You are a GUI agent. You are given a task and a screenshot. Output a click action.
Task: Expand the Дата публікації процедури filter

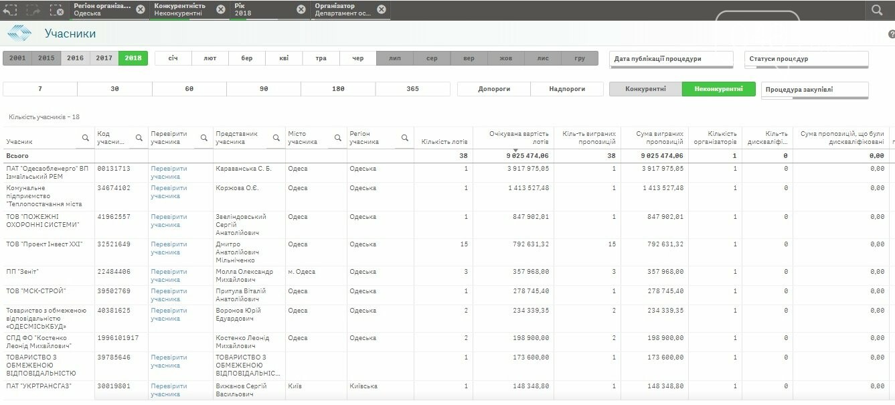click(671, 59)
